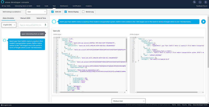Viewport: 209px width, 107px height.
Task: Open the Distribution tab
Action: pos(64,6)
